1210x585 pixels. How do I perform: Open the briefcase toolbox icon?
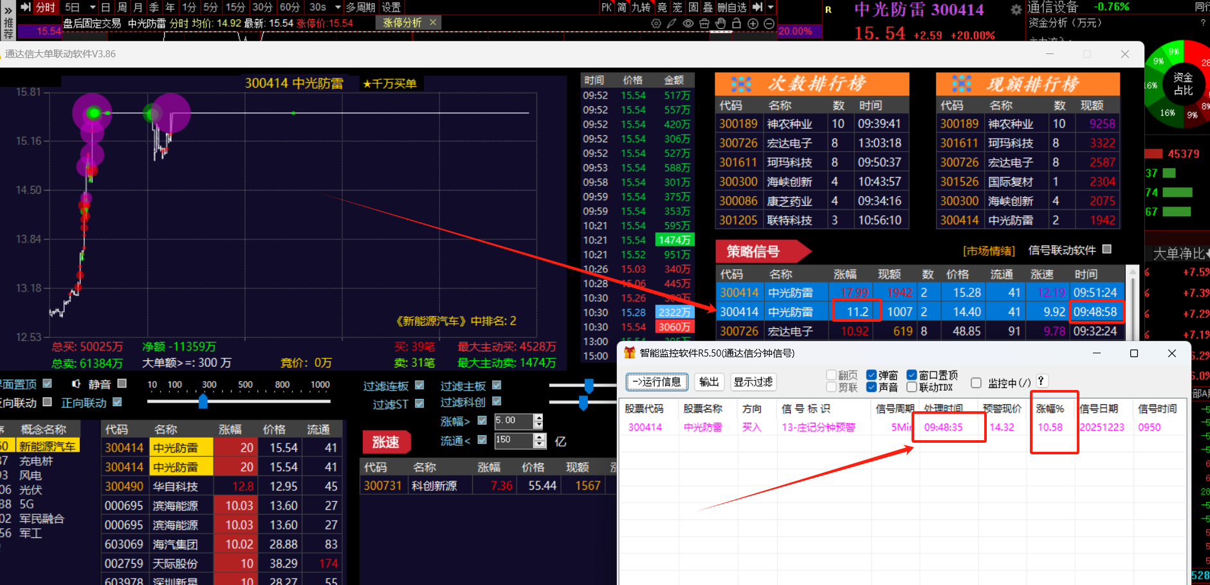point(704,24)
